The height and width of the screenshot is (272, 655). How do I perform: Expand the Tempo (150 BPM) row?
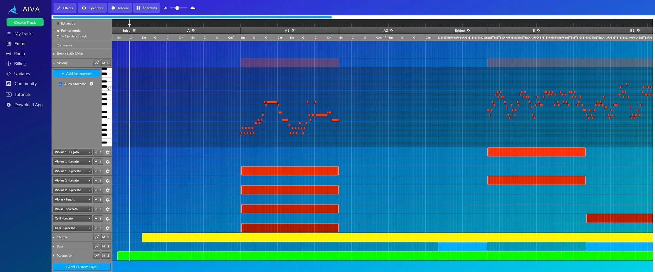54,54
